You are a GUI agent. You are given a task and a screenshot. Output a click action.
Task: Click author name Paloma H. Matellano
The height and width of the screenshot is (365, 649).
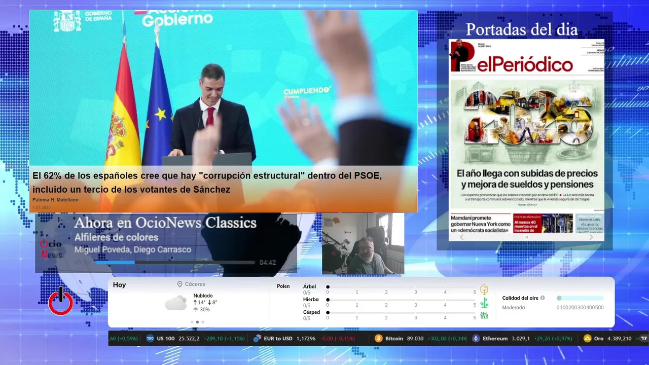tap(55, 200)
